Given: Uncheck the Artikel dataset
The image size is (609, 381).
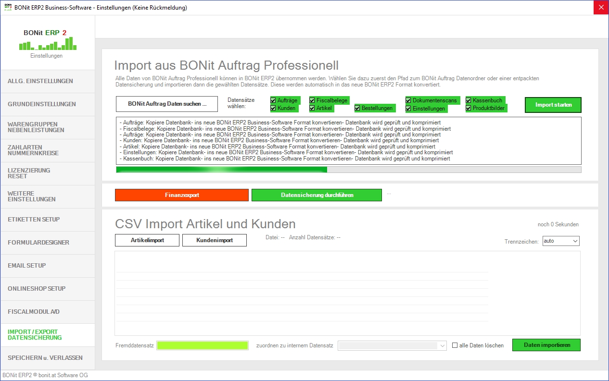Looking at the screenshot, I should click(312, 108).
